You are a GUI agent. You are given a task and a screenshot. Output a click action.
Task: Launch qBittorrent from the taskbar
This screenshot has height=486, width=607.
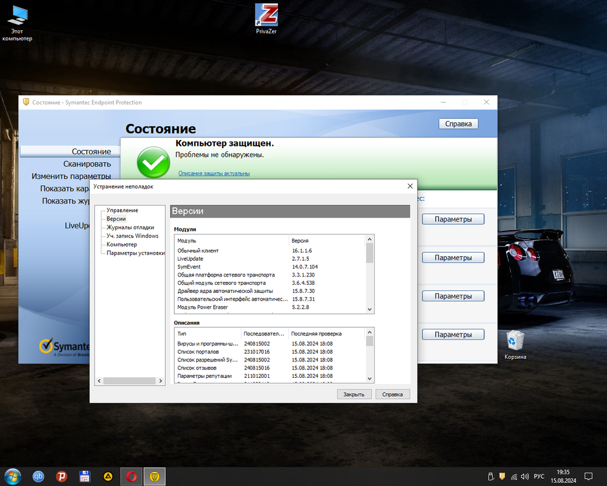(x=38, y=476)
